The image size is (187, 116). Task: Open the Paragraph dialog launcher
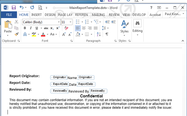(x=115, y=41)
